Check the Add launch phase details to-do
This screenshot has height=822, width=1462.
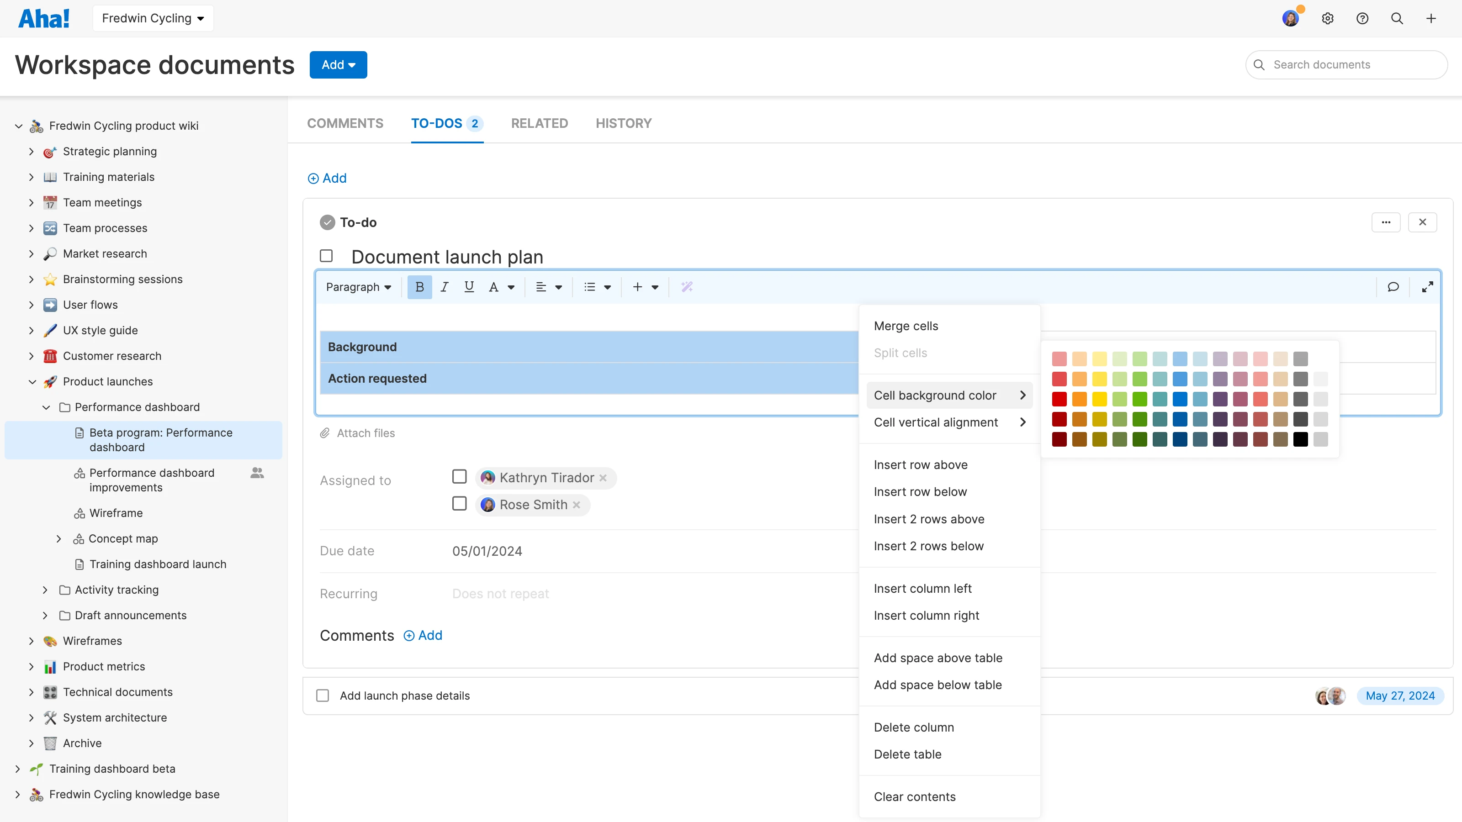tap(323, 696)
